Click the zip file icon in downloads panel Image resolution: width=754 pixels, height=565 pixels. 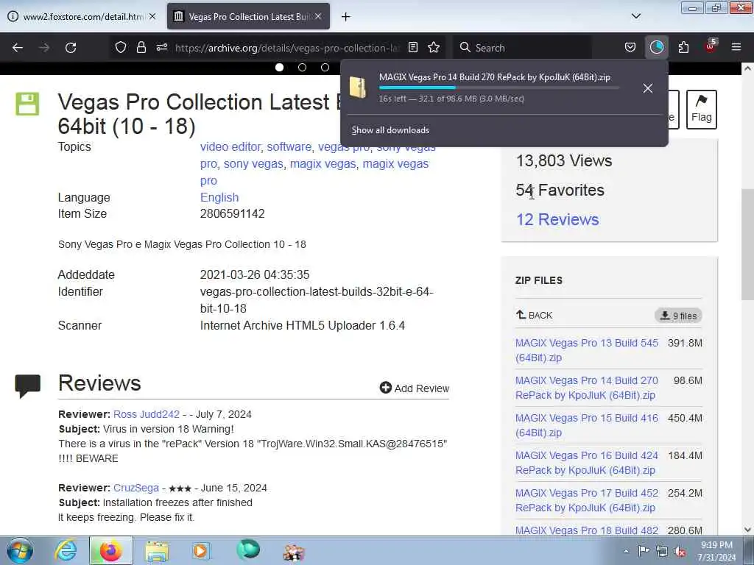click(358, 87)
